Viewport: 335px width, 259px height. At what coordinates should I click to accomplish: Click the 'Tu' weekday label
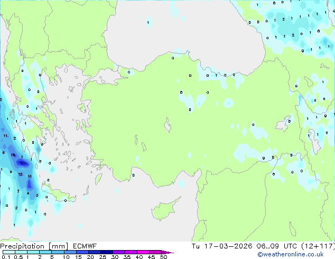pyautogui.click(x=196, y=246)
